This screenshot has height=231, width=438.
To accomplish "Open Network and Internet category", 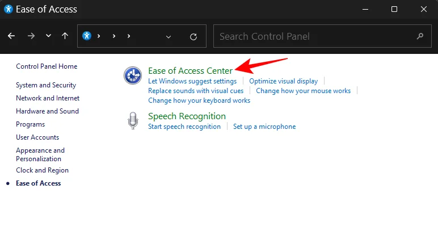I will [48, 98].
